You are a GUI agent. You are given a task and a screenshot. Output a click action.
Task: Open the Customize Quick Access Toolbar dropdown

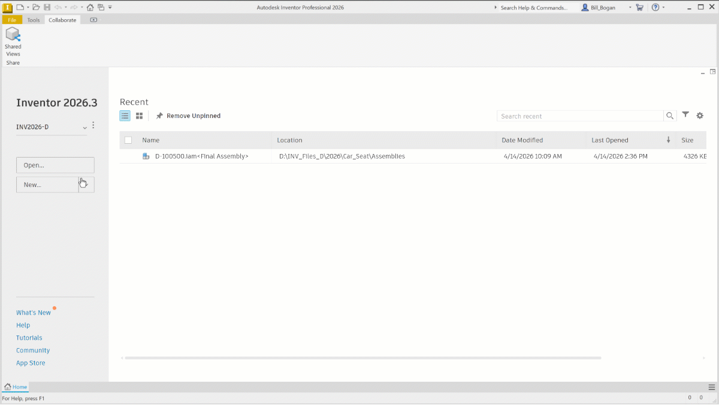tap(110, 8)
